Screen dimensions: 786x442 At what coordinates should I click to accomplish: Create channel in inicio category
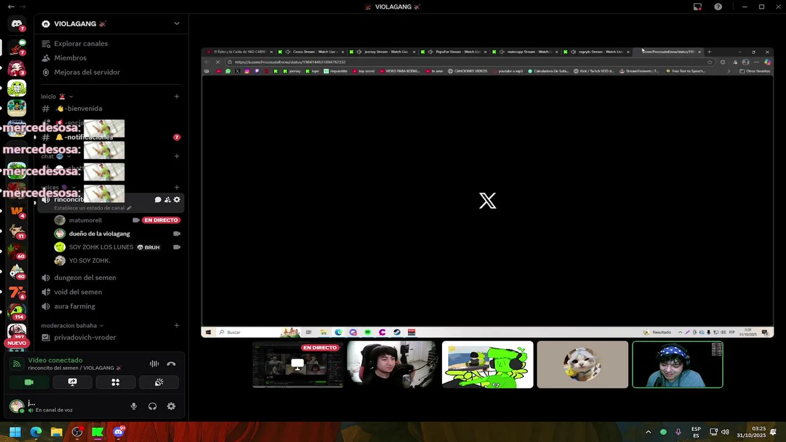(x=177, y=96)
